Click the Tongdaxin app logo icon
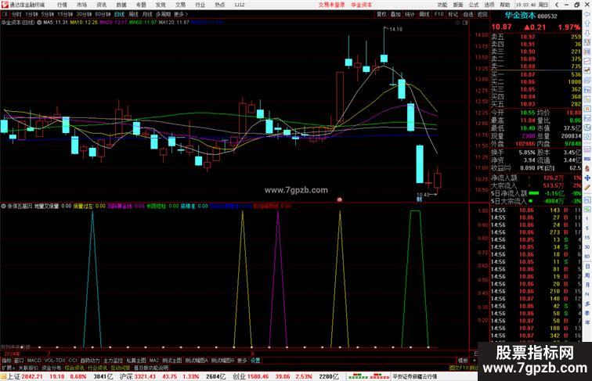 [x=5, y=5]
